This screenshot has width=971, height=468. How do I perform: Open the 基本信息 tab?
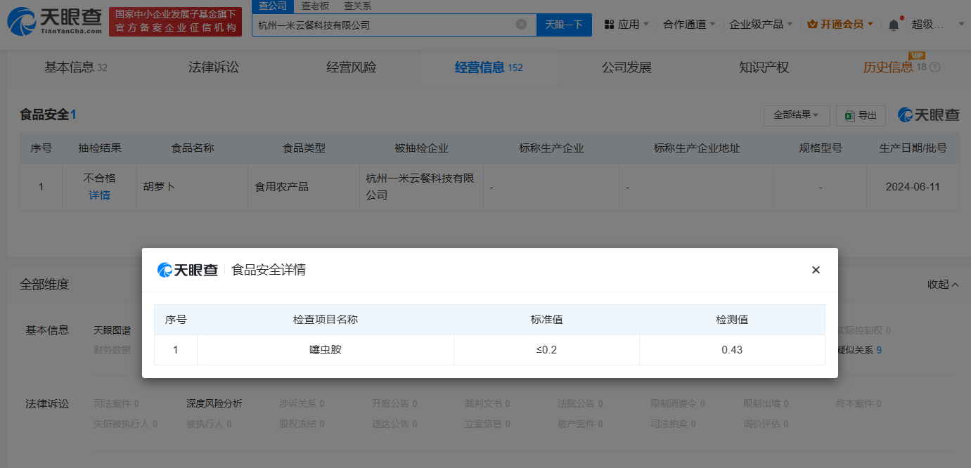click(x=75, y=67)
